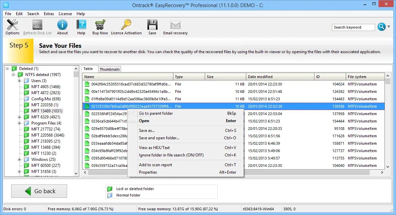396x215 pixels.
Task: Open the Help menu in menu bar
Action: 81,13
